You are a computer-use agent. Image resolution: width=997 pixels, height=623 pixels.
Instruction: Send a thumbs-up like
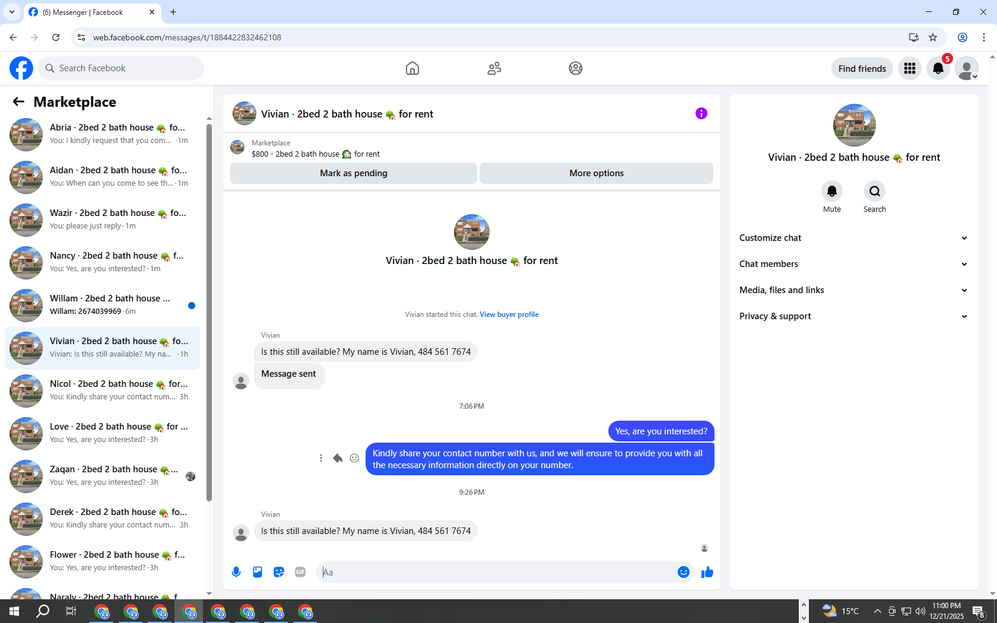[707, 572]
